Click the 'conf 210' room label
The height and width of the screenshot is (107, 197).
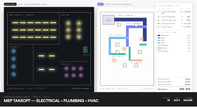tap(65, 15)
